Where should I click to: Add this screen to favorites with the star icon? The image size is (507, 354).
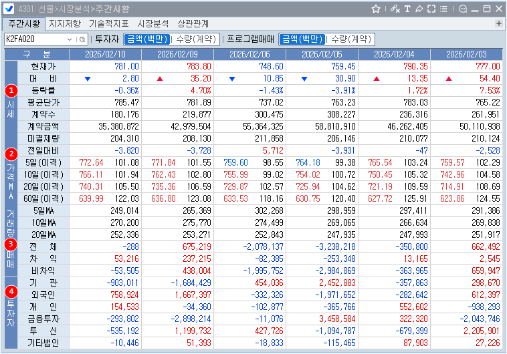[x=376, y=9]
